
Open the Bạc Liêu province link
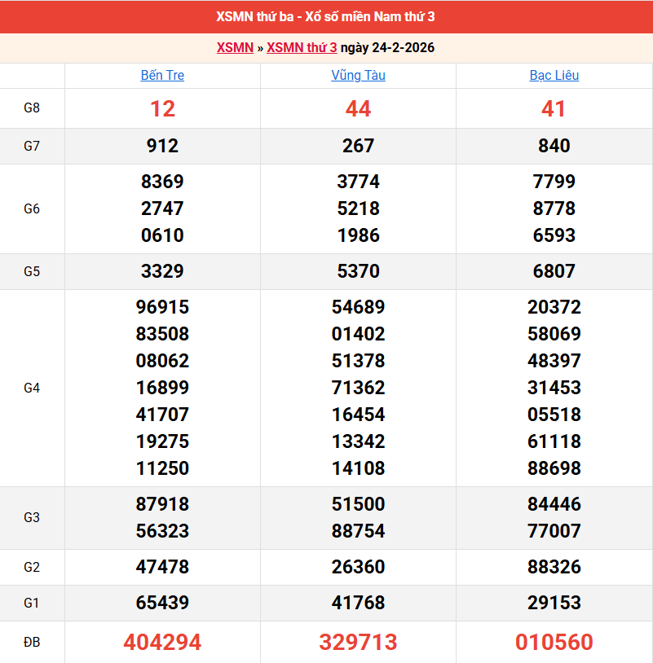(x=554, y=76)
